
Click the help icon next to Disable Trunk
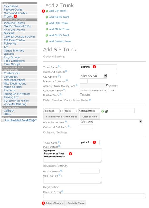60,94
